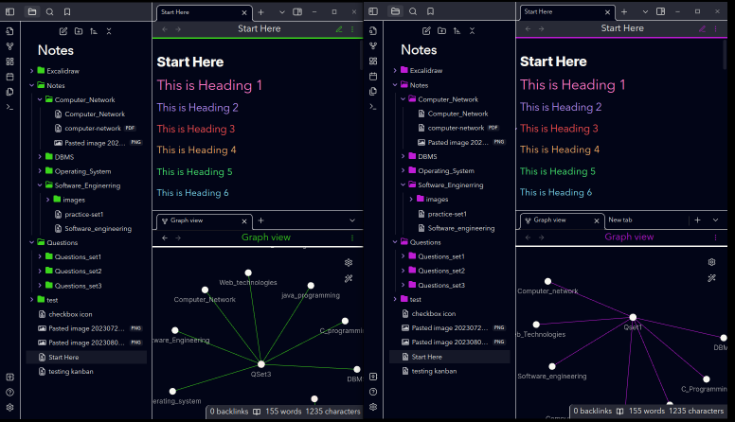Click New note icon in left window file explorer

[x=63, y=31]
